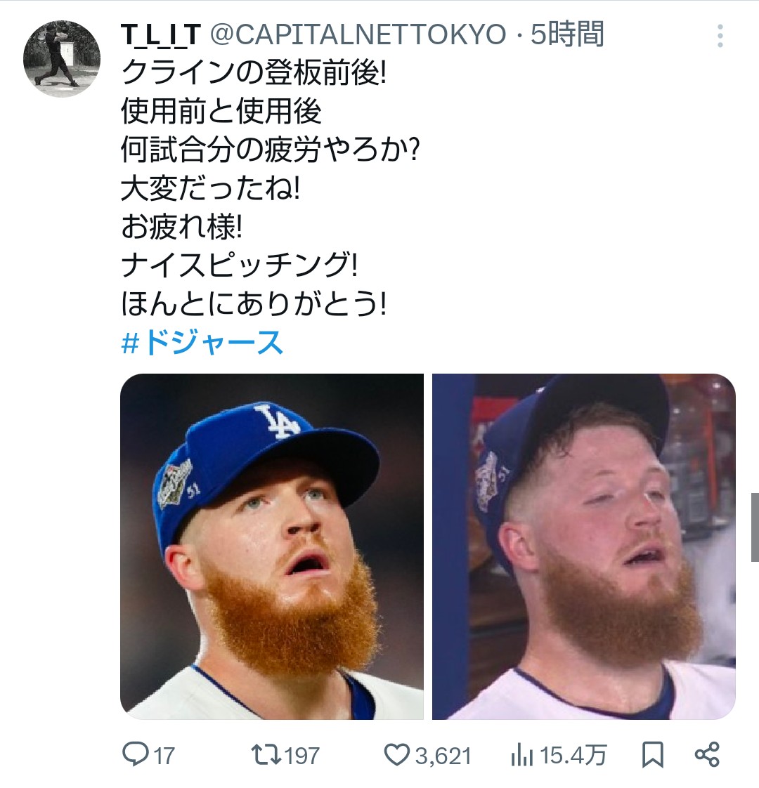Click the reply count 17

(163, 756)
